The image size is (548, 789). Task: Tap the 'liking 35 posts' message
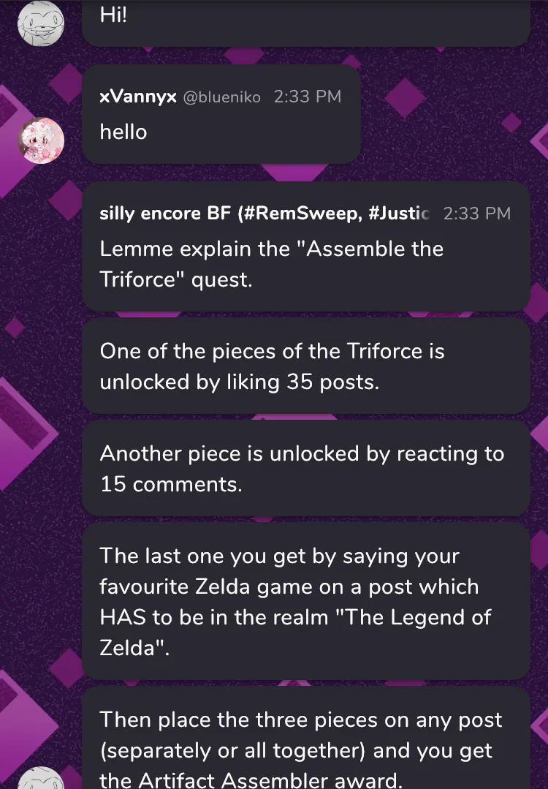pyautogui.click(x=306, y=366)
